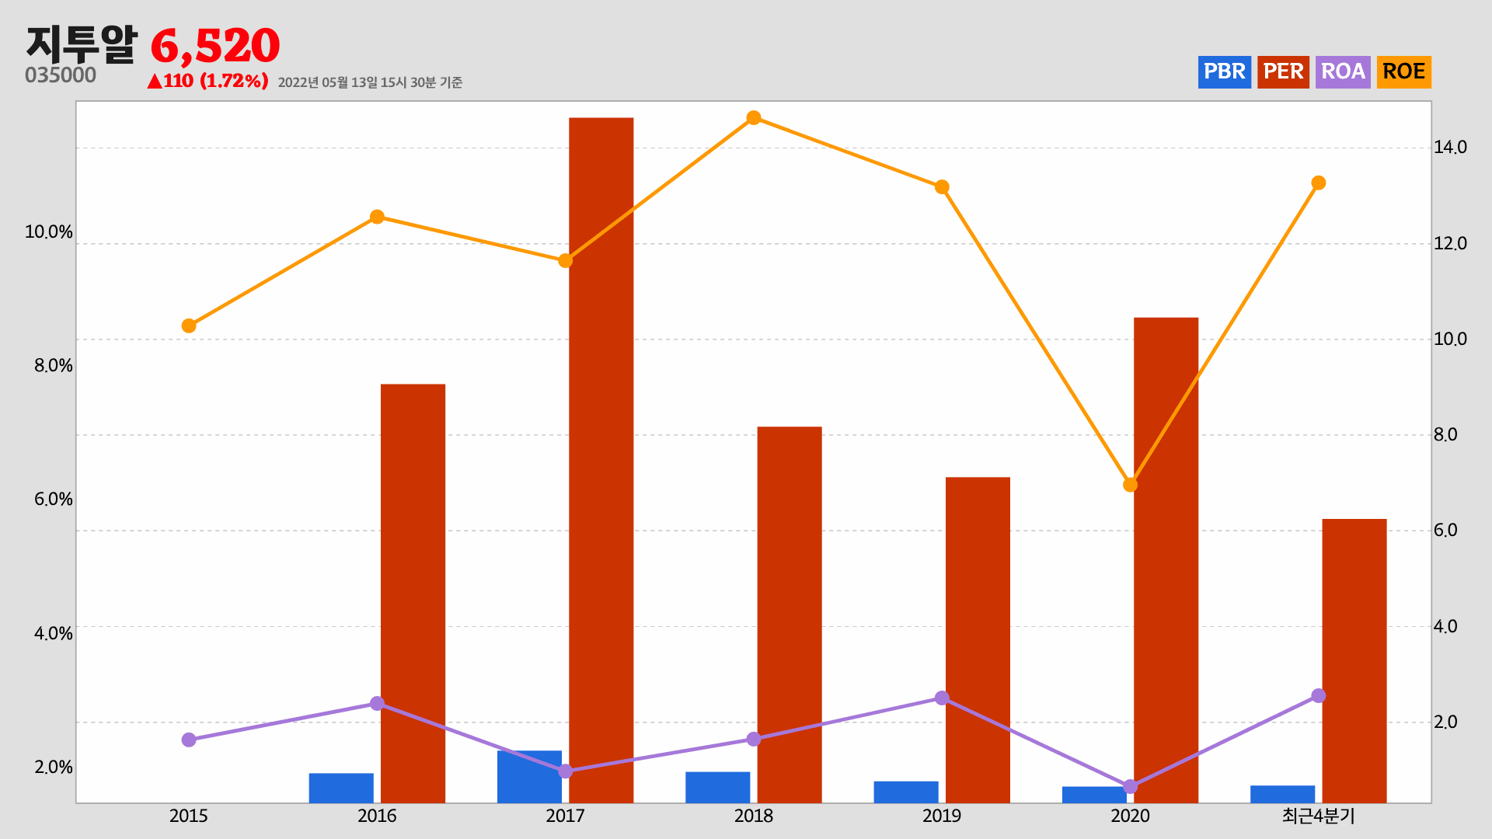Click the 2016 x-axis label
Viewport: 1492px width, 839px height.
pos(377,816)
